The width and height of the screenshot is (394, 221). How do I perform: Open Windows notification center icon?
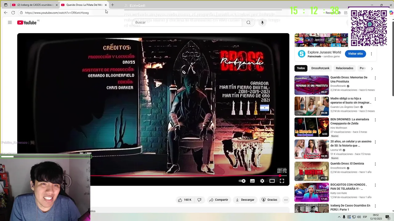click(x=388, y=217)
